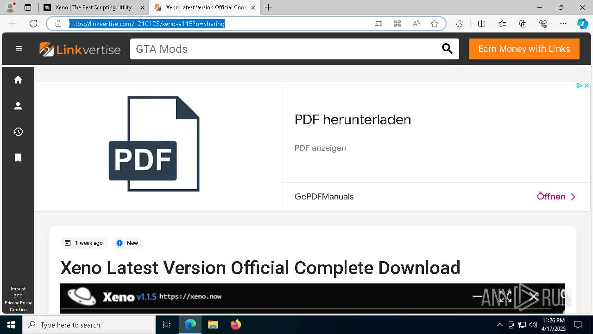The height and width of the screenshot is (334, 593).
Task: Click the New badge
Action: [127, 243]
